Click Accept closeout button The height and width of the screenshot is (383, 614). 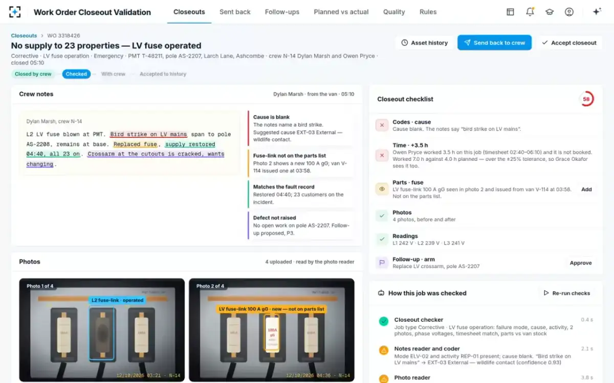click(569, 43)
